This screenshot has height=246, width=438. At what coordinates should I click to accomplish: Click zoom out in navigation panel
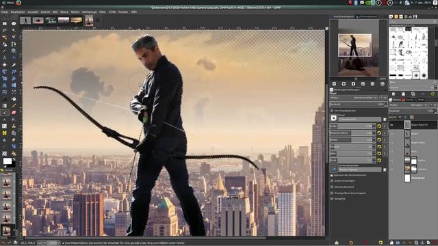coord(334,83)
